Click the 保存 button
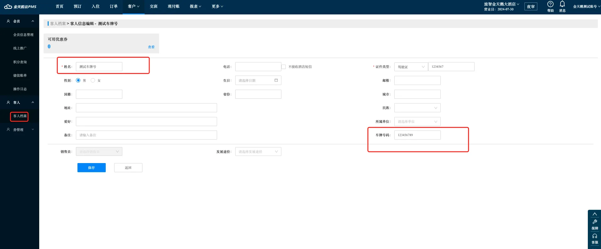 coord(91,168)
